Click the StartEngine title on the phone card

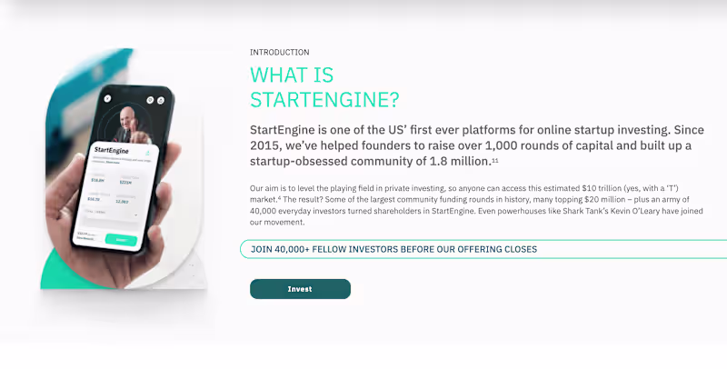[112, 151]
